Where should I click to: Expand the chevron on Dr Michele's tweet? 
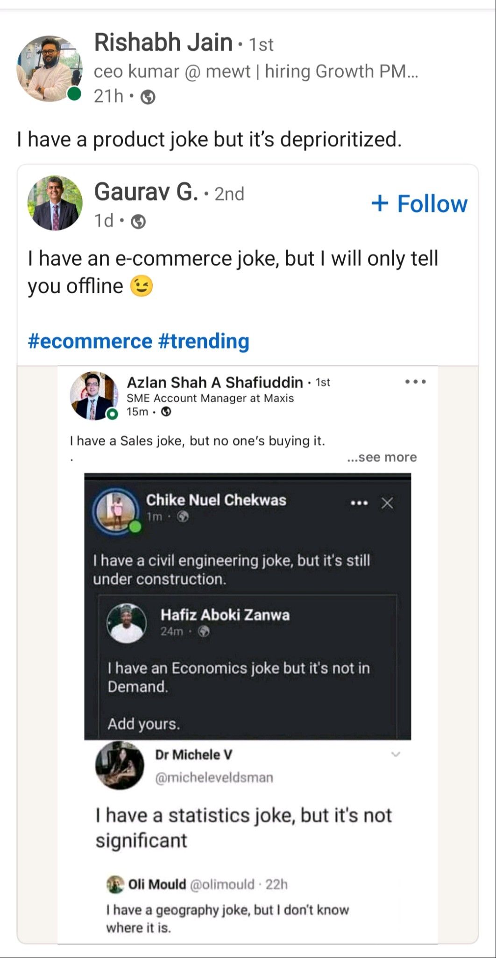click(396, 755)
